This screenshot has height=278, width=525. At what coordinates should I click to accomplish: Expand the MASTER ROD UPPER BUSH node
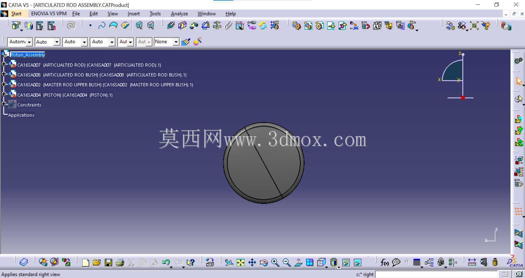pos(4,84)
